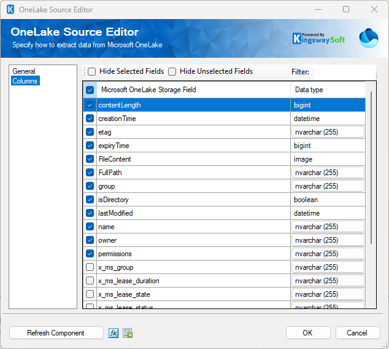Viewport: 389px width, 349px height.
Task: Open name data type nvarchar dropdown
Action: pyautogui.click(x=328, y=227)
